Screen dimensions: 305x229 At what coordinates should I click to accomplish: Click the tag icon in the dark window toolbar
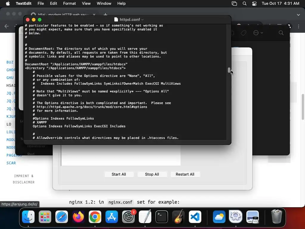(244, 33)
